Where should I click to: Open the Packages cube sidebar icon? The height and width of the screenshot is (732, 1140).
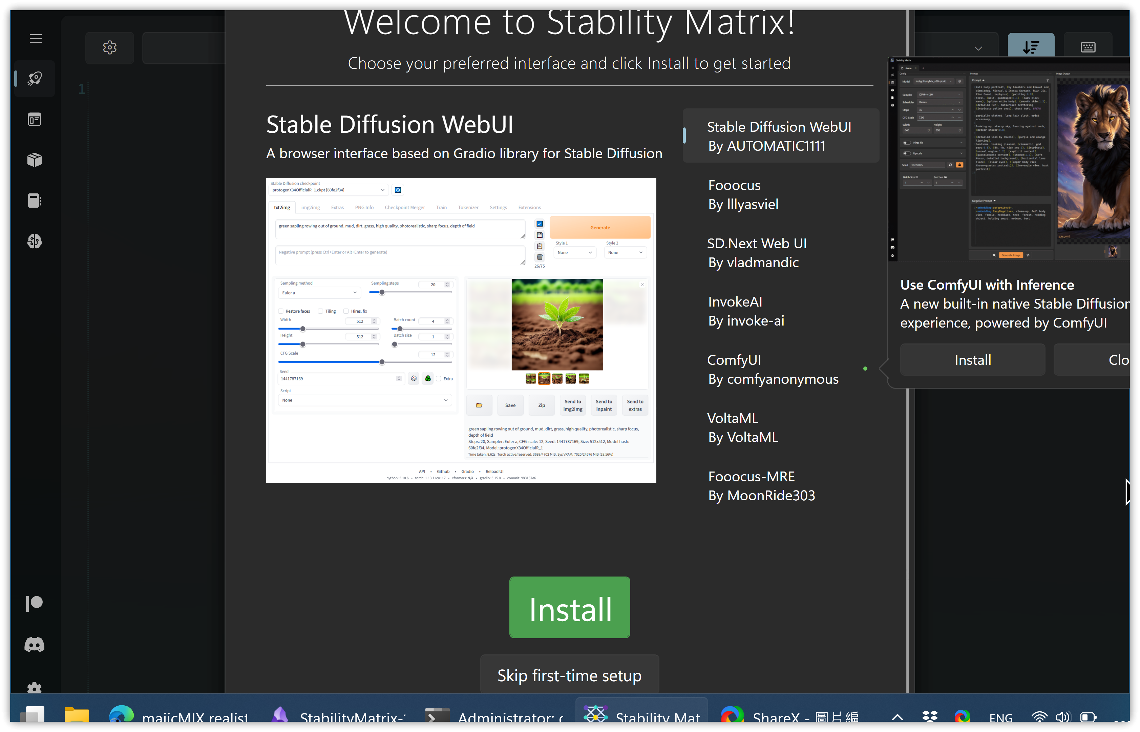pyautogui.click(x=35, y=160)
